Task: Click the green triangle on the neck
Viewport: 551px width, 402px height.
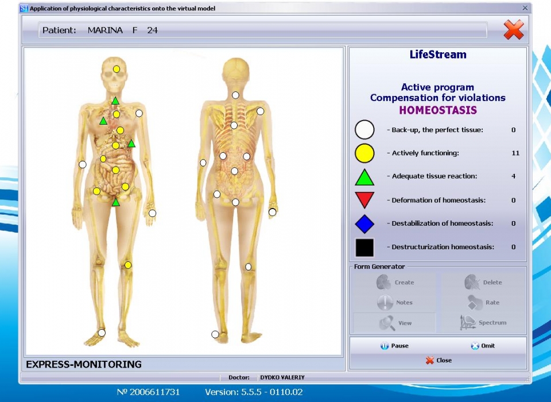Action: 115,101
